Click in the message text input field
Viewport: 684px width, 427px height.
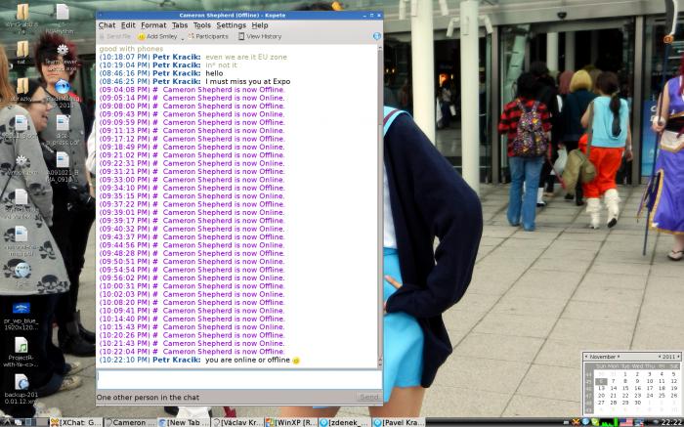(238, 379)
